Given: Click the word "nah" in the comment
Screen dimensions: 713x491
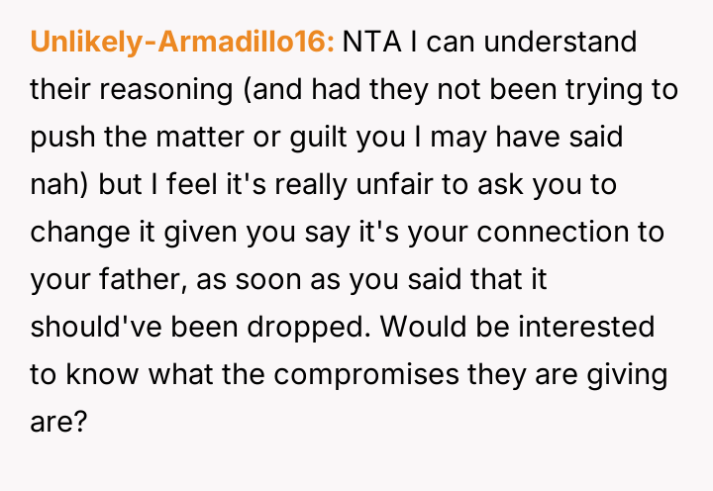Looking at the screenshot, I should click(56, 183).
